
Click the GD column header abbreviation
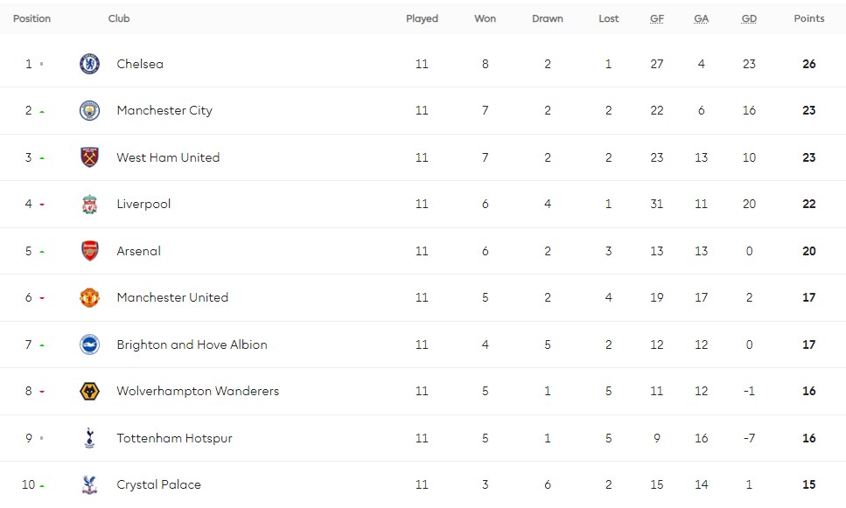749,19
